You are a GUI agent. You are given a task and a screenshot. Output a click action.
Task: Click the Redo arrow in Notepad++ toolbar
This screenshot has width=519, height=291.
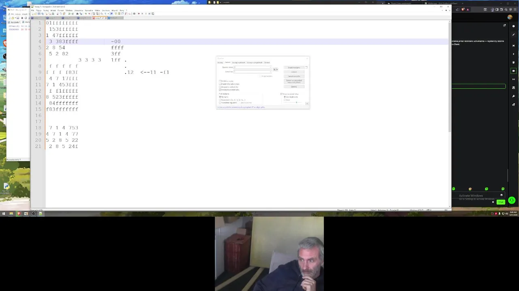[x=73, y=14]
